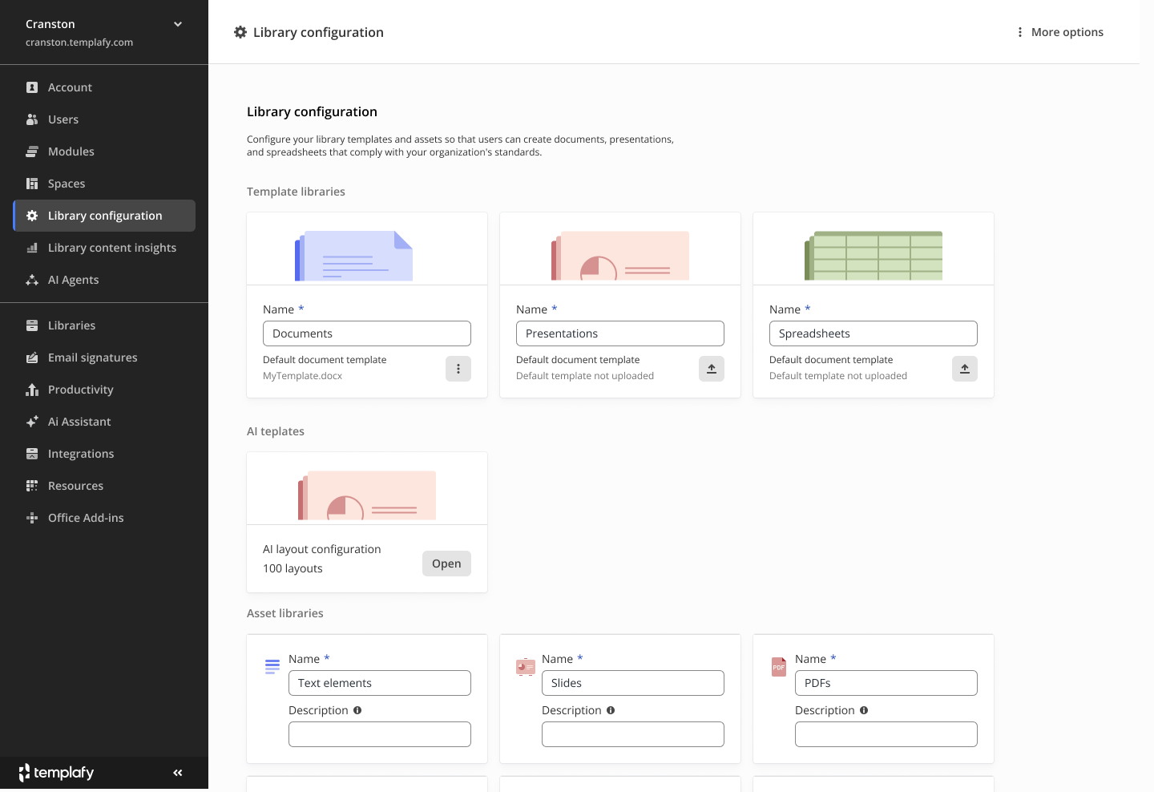Show info for Slides Description
This screenshot has width=1154, height=792.
pos(611,710)
